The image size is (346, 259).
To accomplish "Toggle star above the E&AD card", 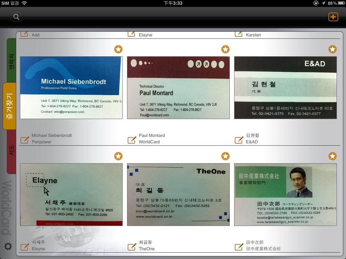I will [x=332, y=49].
